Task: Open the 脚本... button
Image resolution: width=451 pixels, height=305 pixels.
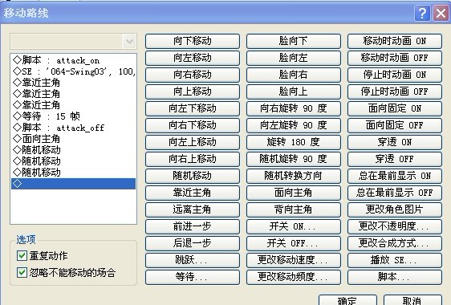Action: 395,277
